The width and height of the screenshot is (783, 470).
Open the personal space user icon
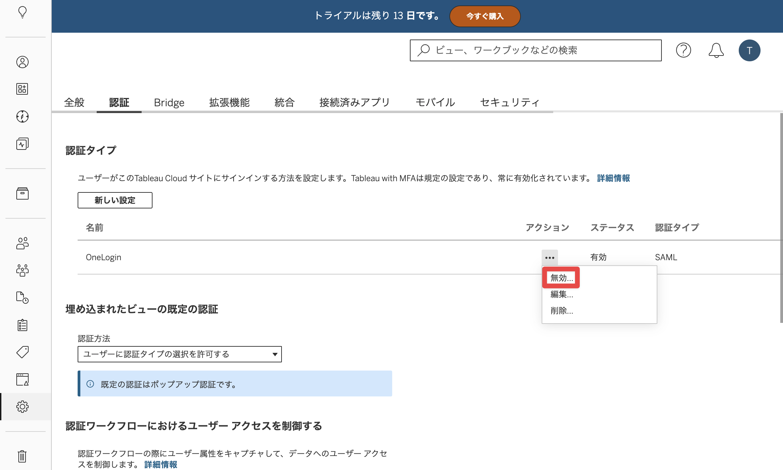click(x=22, y=62)
